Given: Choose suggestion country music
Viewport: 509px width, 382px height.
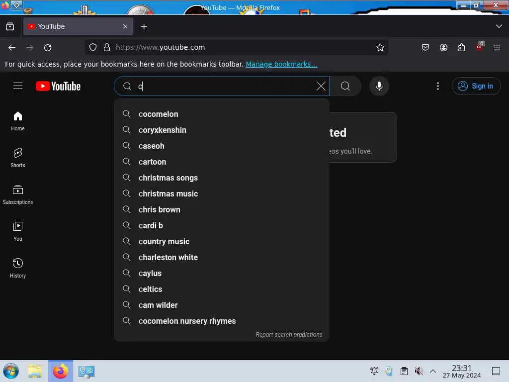Looking at the screenshot, I should pyautogui.click(x=222, y=241).
